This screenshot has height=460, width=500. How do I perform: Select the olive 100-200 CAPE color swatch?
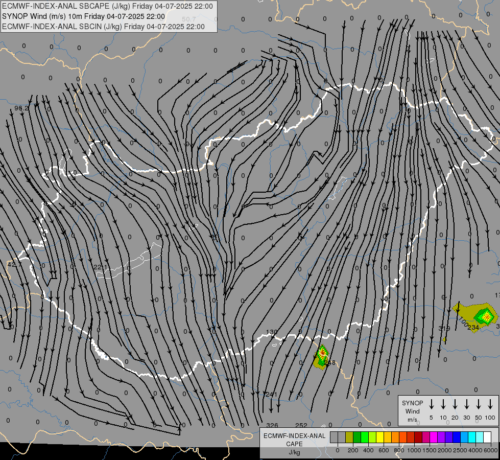(349, 437)
